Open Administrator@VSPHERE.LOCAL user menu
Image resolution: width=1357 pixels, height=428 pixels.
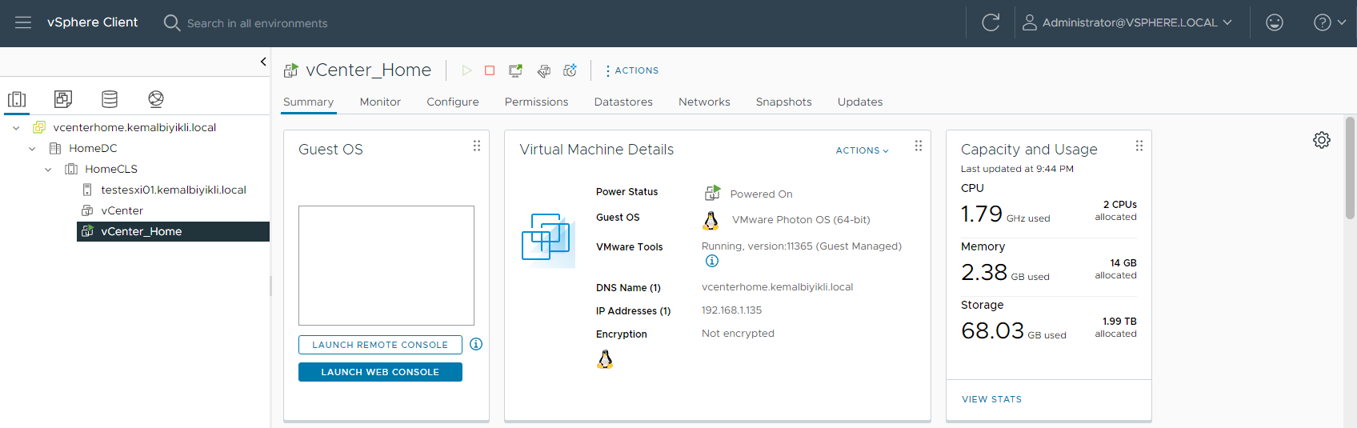[x=1128, y=22]
